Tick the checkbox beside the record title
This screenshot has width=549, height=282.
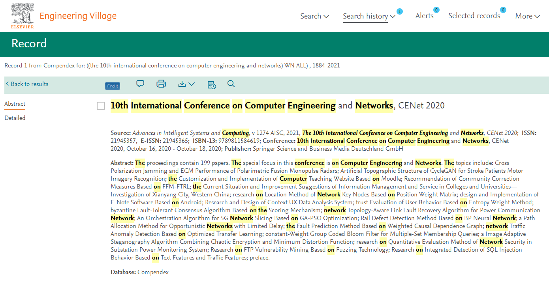point(101,106)
